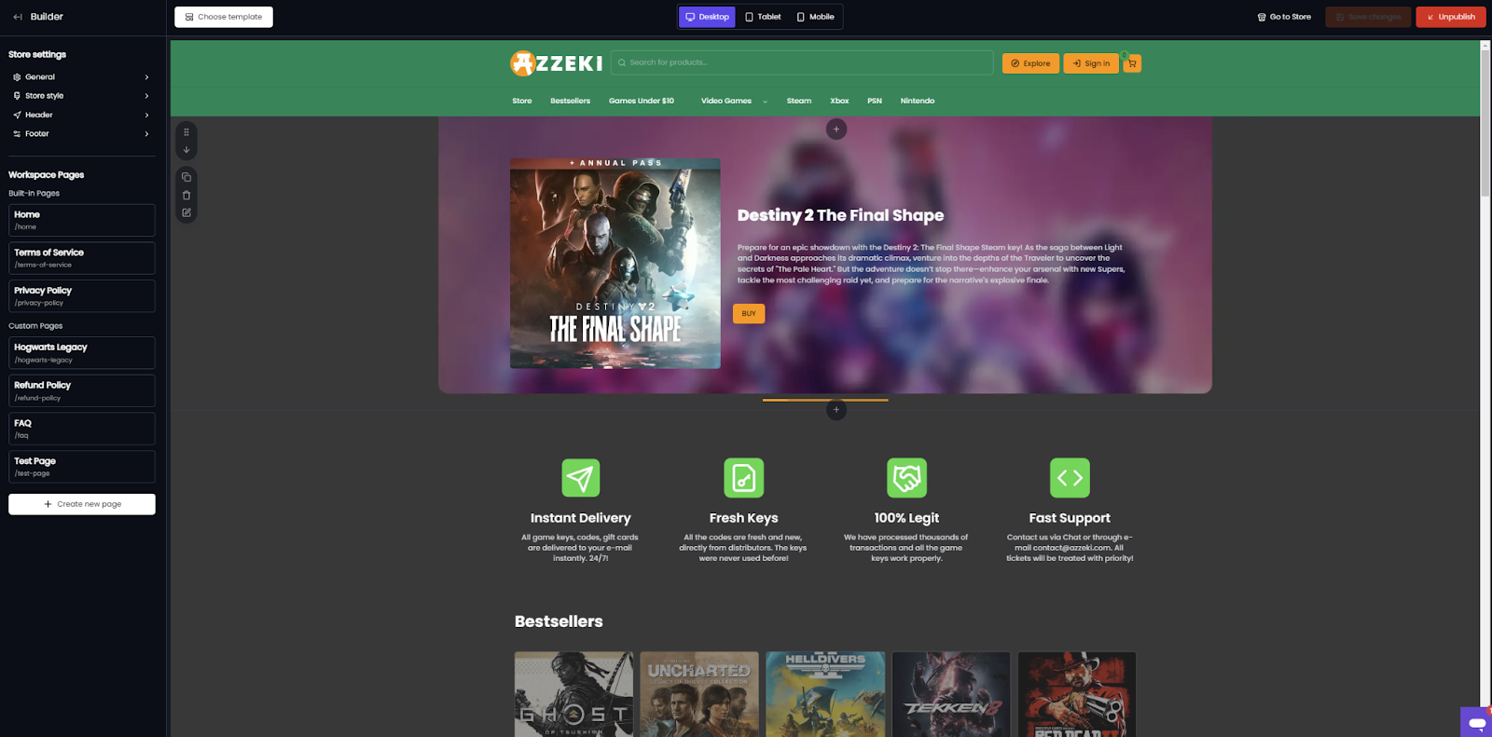The height and width of the screenshot is (737, 1492).
Task: Click the Instant Delivery paper plane icon
Action: pyautogui.click(x=580, y=478)
